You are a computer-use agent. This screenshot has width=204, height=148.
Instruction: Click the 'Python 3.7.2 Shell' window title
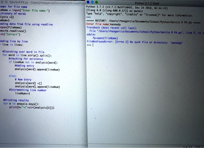point(147,3)
